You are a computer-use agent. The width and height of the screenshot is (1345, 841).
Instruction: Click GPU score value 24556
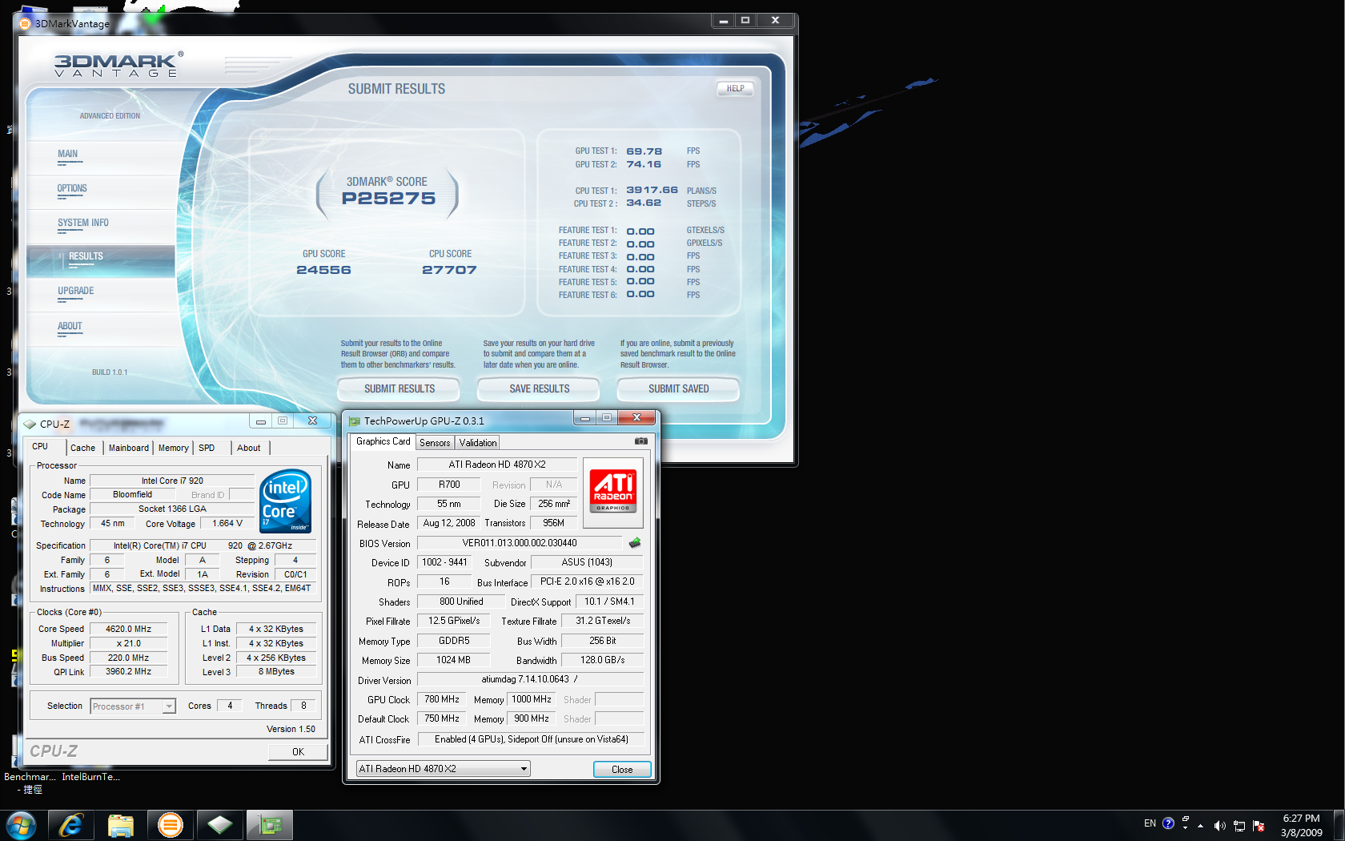pos(323,270)
